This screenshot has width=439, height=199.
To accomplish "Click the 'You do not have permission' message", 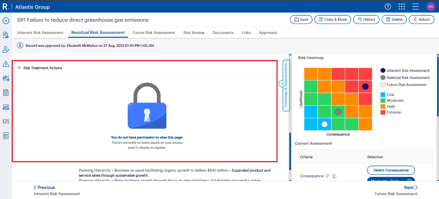I will click(x=147, y=137).
